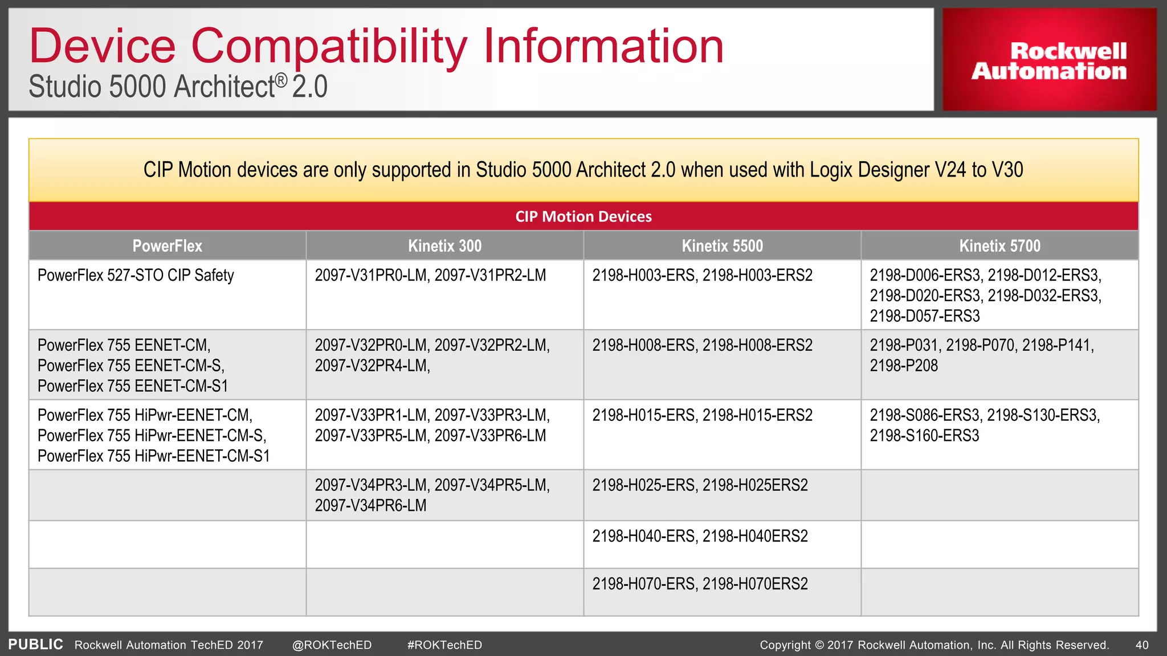The image size is (1167, 656).
Task: Click the 2097-V34PR3-LM table cell
Action: (432, 495)
